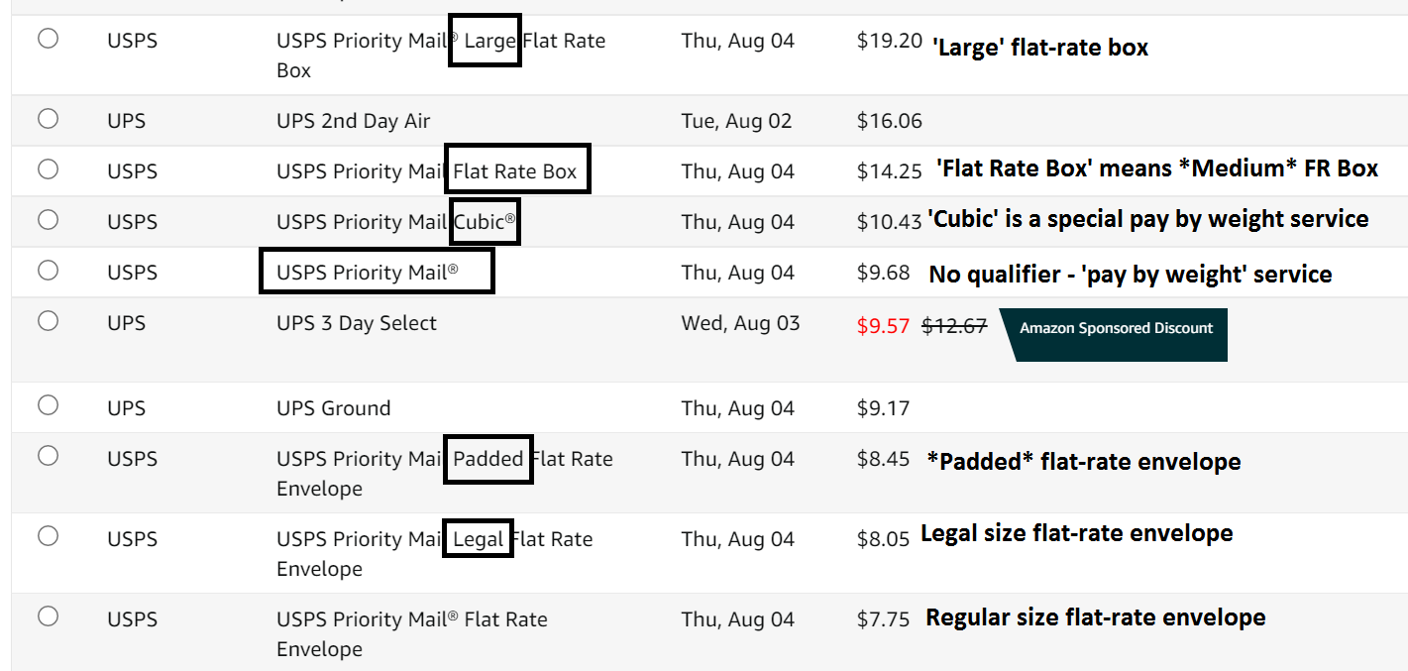Pick the USPS Priority Mail Cubic radio
This screenshot has width=1408, height=671.
point(48,220)
